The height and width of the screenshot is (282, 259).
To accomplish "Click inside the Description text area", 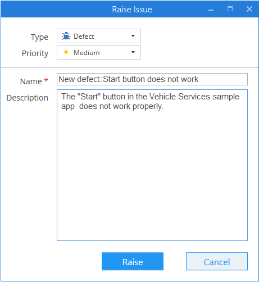I will click(x=152, y=165).
